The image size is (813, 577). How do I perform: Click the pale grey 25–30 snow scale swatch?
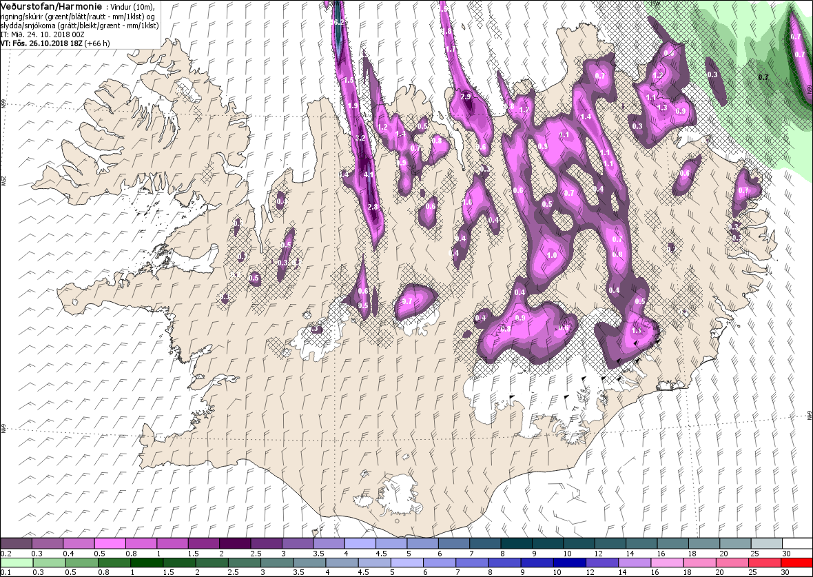tap(766, 543)
